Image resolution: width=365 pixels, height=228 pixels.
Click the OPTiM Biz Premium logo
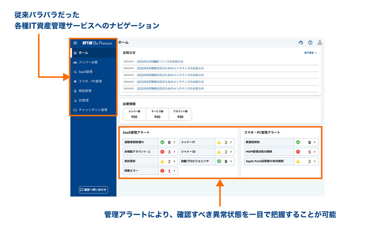pyautogui.click(x=97, y=43)
